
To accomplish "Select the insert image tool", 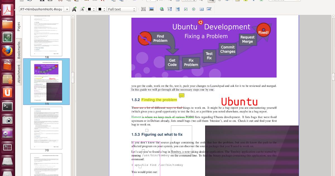I will click(151, 9).
